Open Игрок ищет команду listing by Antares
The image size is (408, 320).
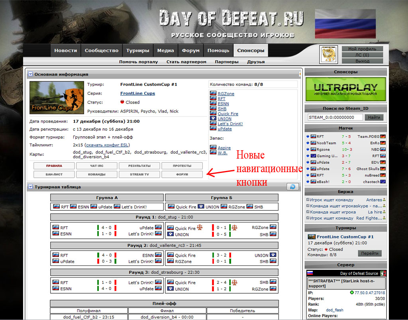click(x=331, y=200)
